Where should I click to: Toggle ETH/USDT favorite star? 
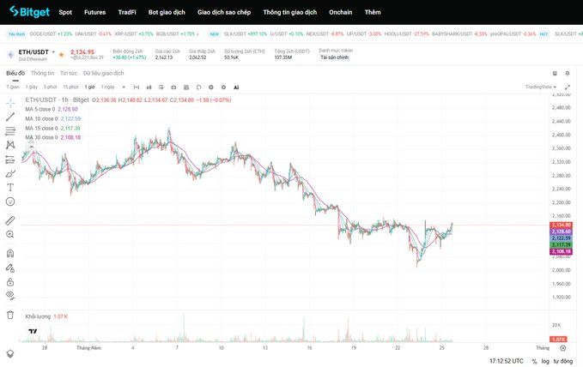(x=61, y=55)
